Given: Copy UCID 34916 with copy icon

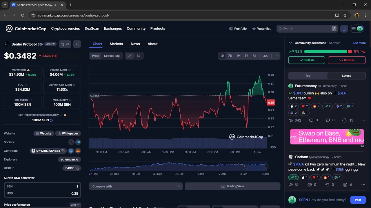Looking at the screenshot, I should click(77, 168).
